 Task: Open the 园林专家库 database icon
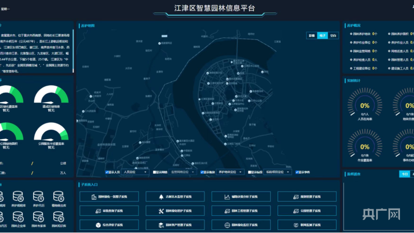coord(38,217)
